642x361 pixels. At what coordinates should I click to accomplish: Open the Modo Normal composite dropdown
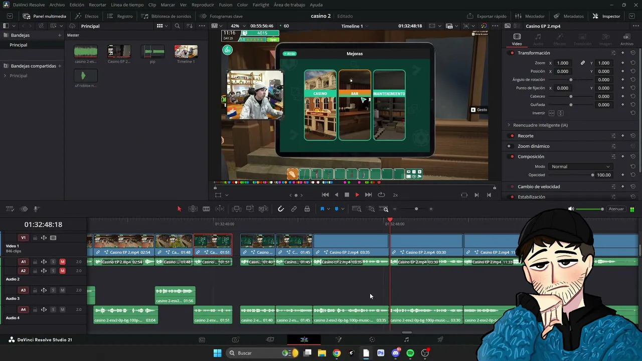tap(580, 166)
